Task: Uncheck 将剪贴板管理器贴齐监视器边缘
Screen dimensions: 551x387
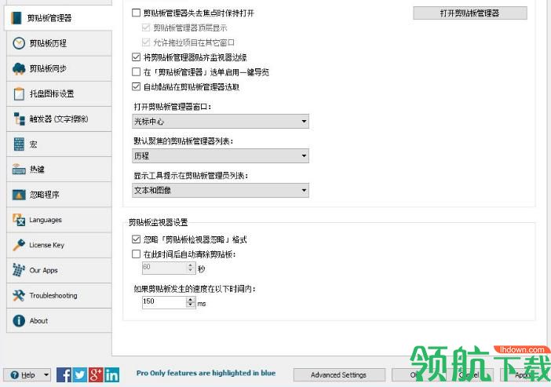Action: [x=136, y=57]
